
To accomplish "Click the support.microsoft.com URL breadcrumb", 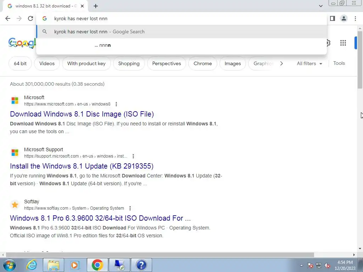I will [x=76, y=156].
